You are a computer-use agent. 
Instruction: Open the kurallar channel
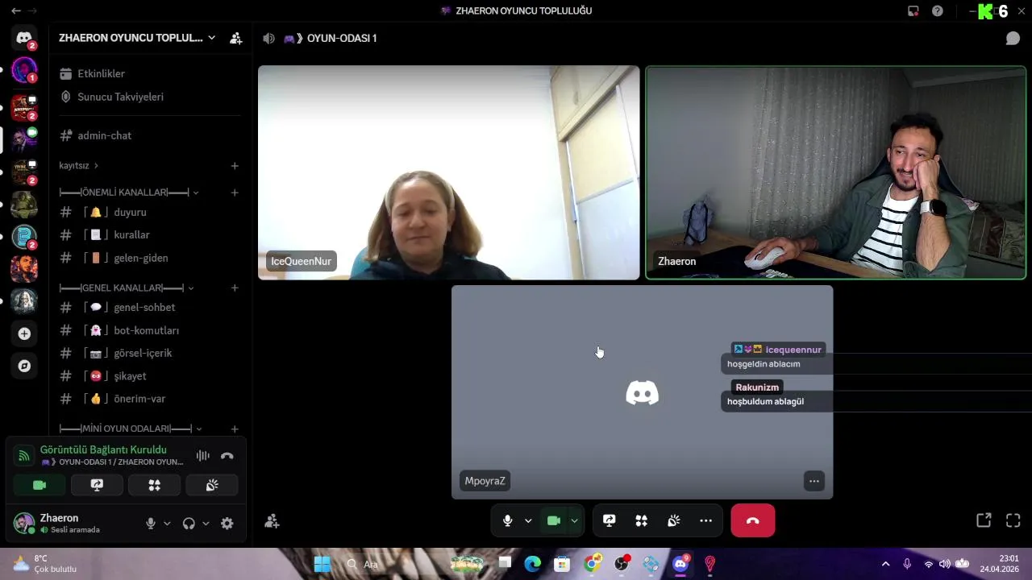click(x=149, y=234)
